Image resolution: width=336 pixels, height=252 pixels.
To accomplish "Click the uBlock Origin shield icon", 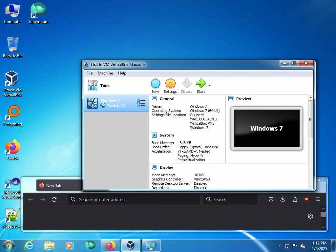I will (306, 199).
